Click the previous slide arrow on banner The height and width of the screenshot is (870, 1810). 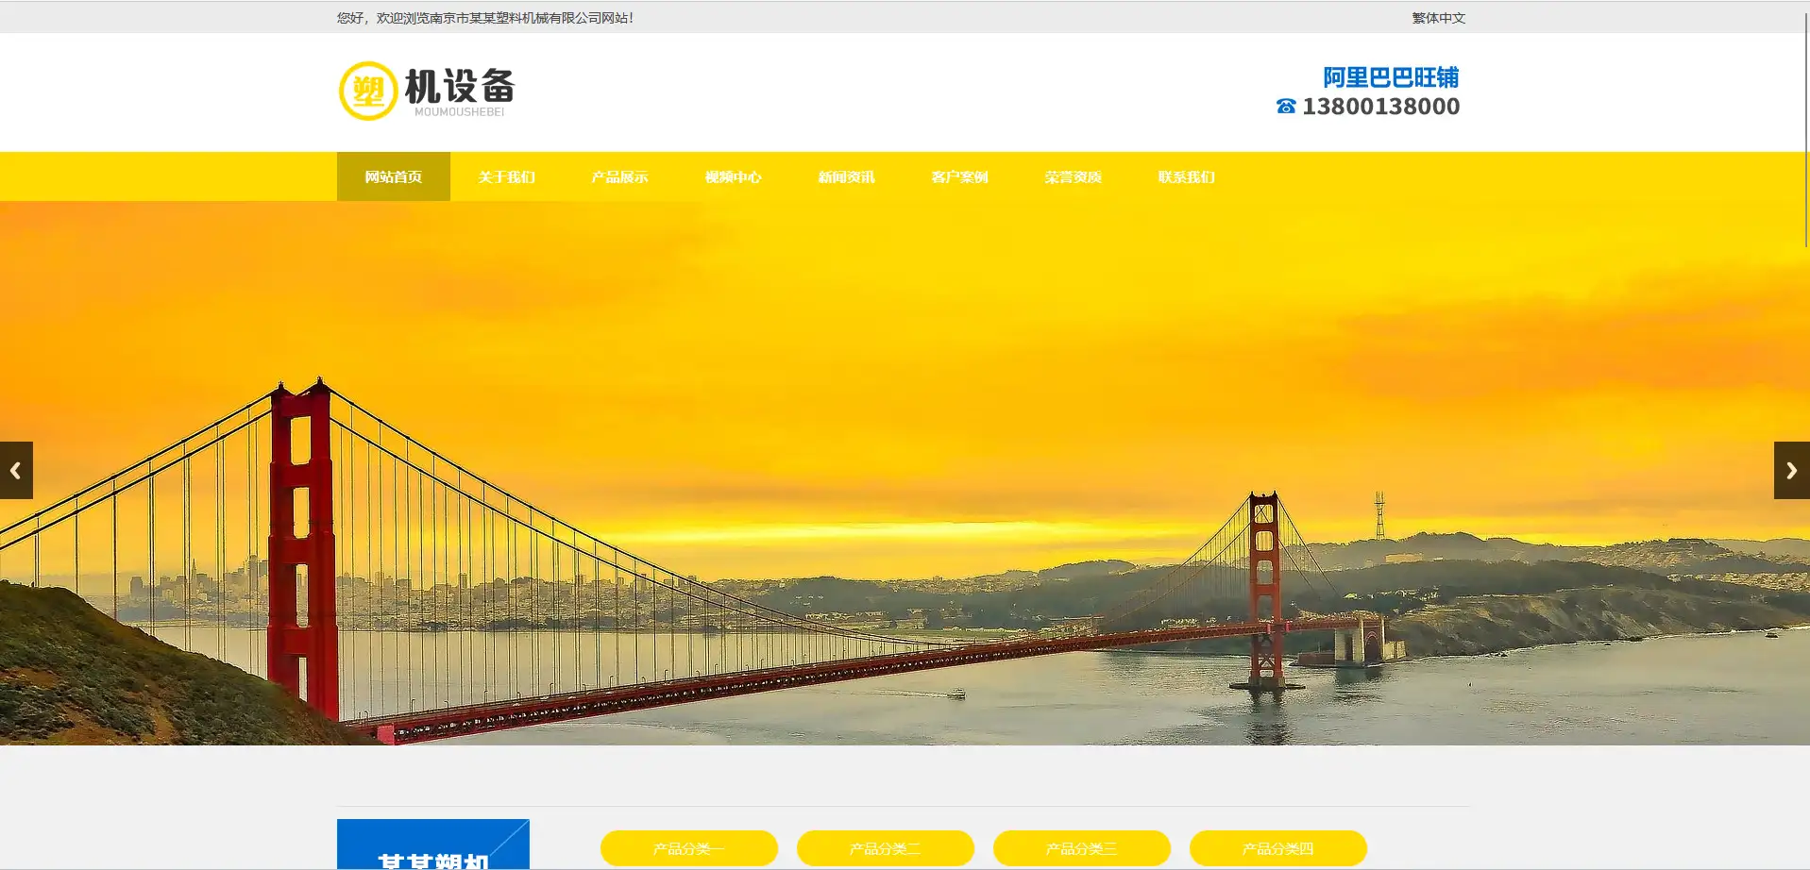pos(16,470)
